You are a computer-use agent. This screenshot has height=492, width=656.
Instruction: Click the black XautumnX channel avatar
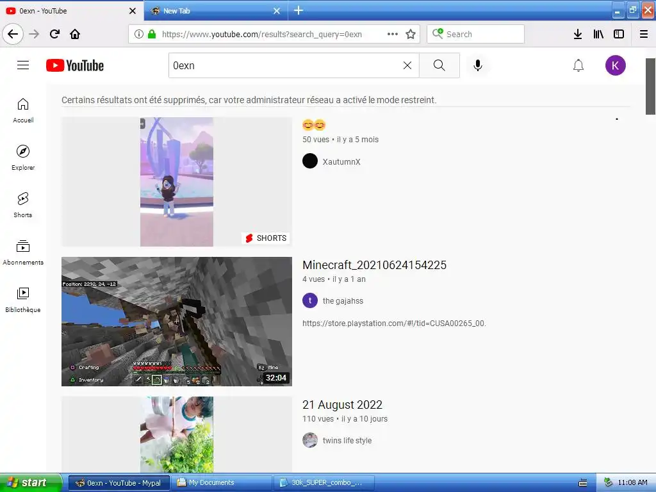coord(310,161)
